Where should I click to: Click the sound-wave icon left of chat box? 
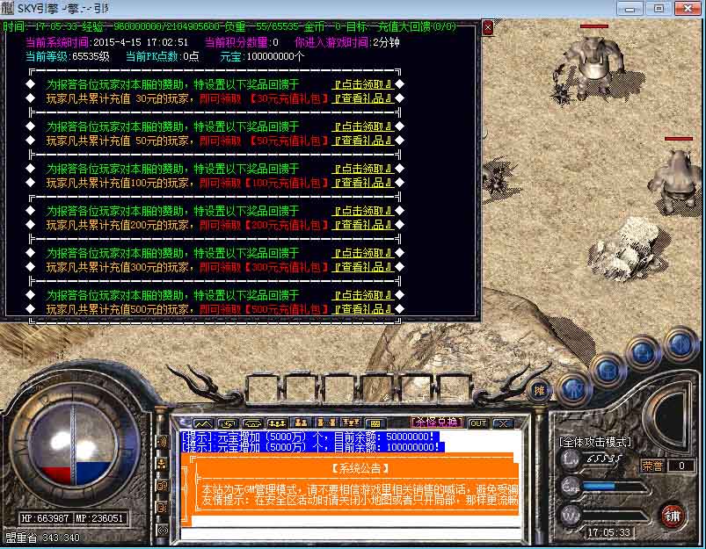162,442
